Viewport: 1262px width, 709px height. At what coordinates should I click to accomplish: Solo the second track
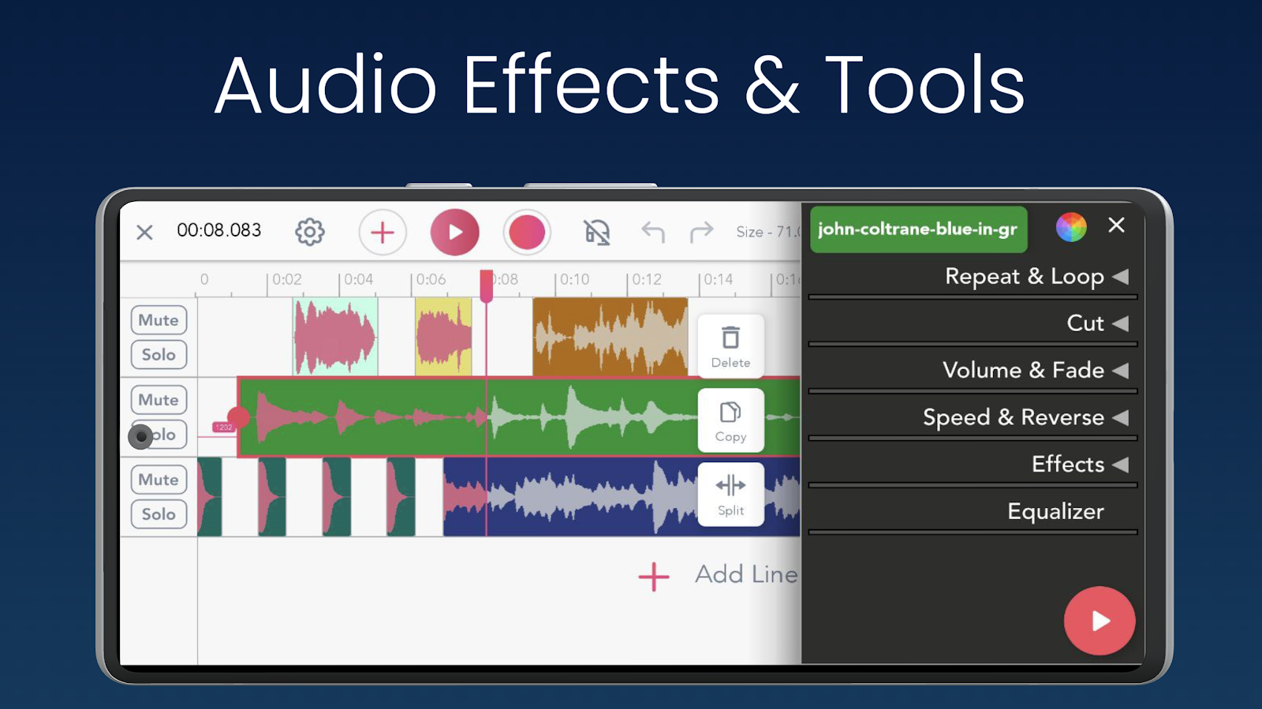tap(159, 435)
